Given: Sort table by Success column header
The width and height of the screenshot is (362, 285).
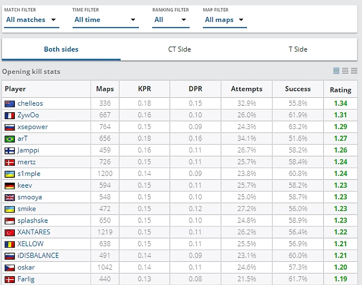Looking at the screenshot, I should 298,89.
